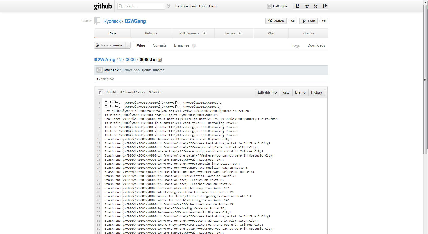
Task: Click the line mentioning Undella Town
Action: point(172,164)
